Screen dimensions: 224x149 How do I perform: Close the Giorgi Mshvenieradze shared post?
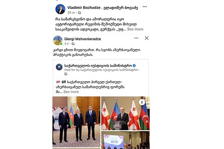point(147,38)
